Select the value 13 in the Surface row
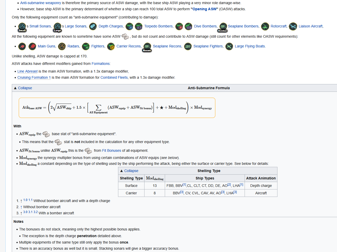Screen dimensions: 337x252 (155, 186)
